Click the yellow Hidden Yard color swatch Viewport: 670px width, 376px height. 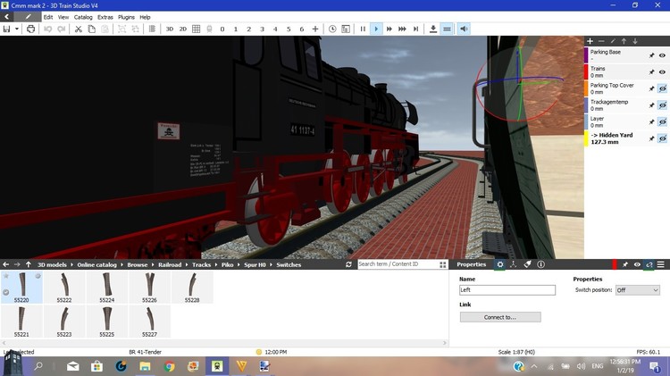pos(586,138)
